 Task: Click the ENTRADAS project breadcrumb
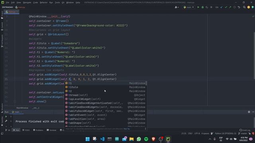(8, 7)
